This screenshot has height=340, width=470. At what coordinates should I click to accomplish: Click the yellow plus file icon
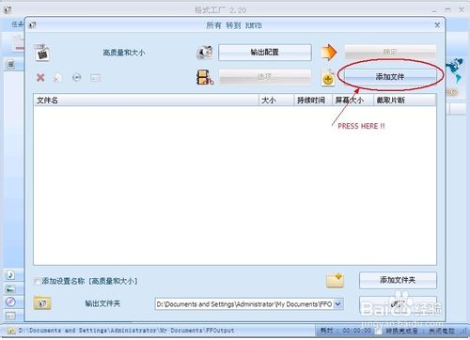click(328, 78)
